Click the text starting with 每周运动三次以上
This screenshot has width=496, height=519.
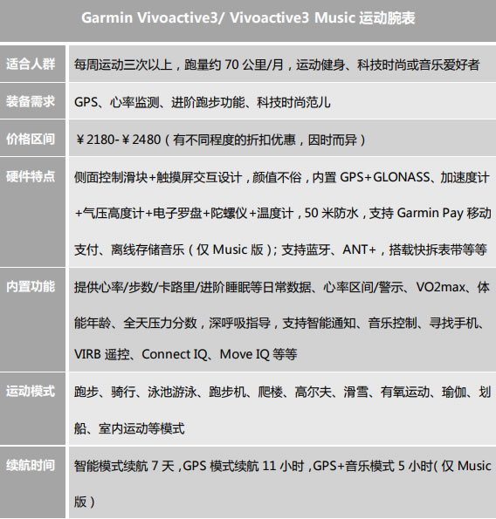[x=277, y=65]
